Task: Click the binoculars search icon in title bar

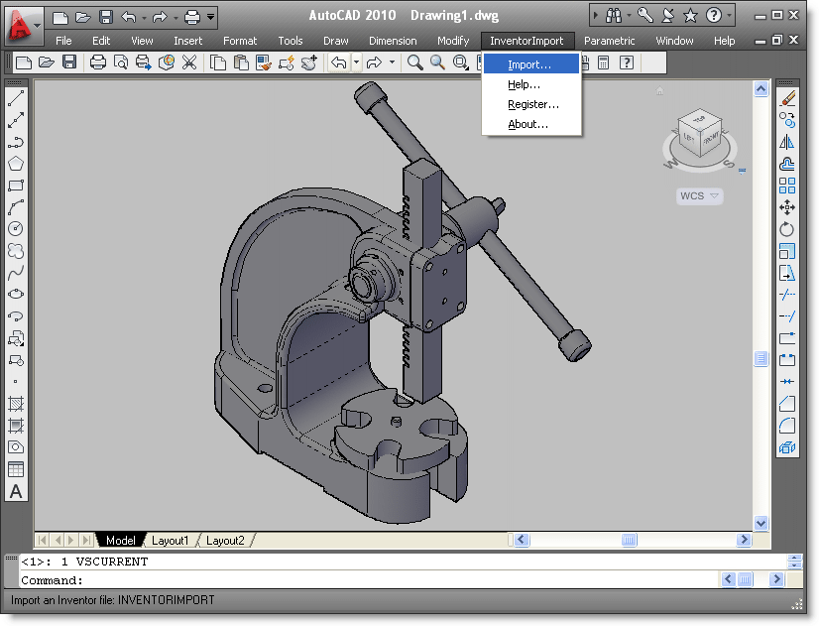Action: [613, 16]
